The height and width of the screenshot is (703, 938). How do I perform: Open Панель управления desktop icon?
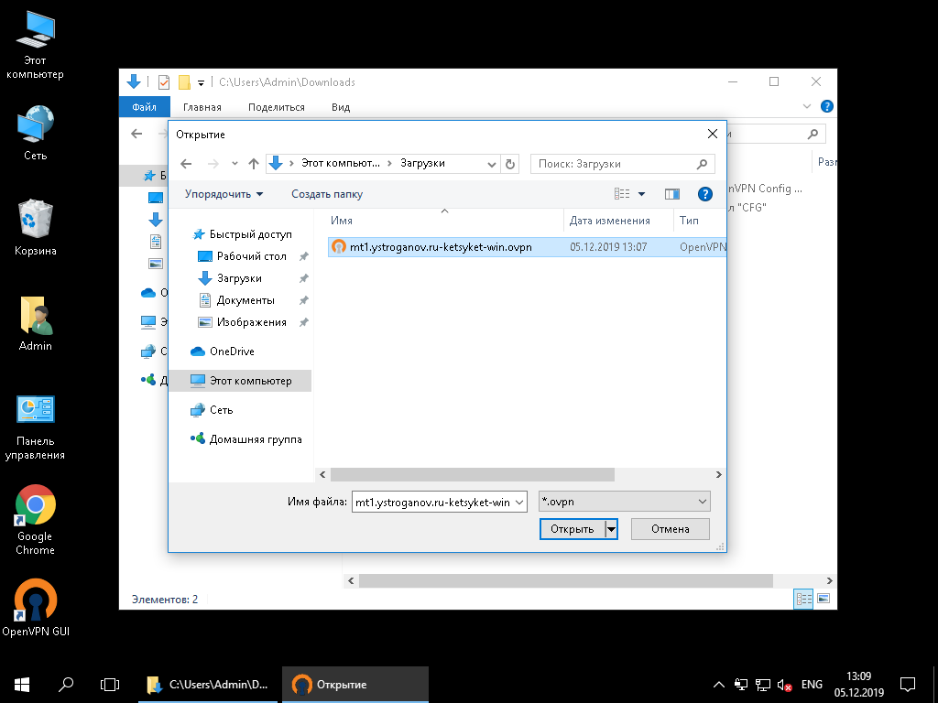pos(35,427)
